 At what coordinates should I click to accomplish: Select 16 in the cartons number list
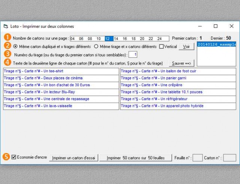[125, 39]
